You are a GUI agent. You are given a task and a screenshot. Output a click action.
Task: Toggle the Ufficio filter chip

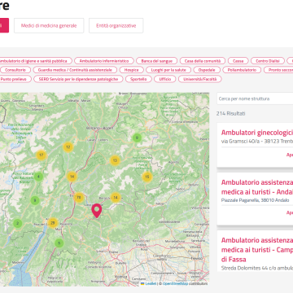tap(165, 79)
